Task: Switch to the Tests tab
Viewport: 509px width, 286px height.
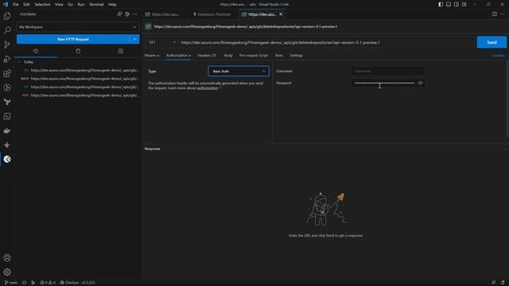Action: click(x=279, y=56)
